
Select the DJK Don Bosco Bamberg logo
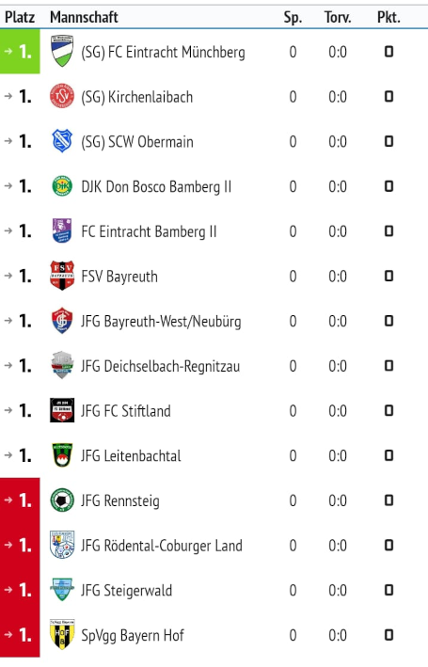[62, 186]
